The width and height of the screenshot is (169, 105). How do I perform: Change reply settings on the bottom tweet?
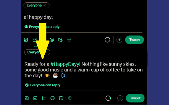tap(43, 85)
